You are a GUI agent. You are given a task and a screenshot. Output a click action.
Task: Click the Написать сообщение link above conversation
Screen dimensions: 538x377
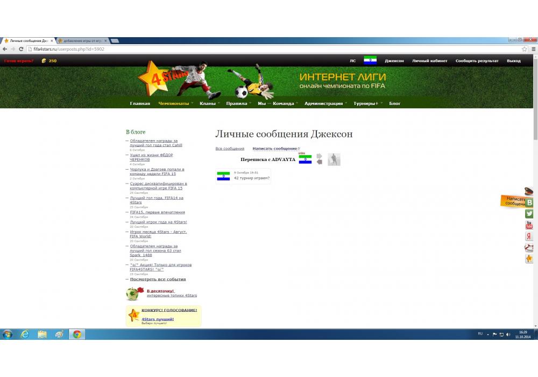[x=274, y=149]
